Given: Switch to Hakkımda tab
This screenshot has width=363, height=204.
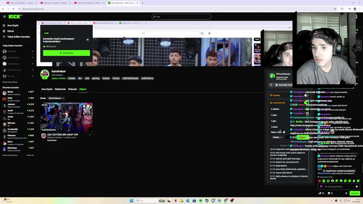Looking at the screenshot, I should pos(60,89).
